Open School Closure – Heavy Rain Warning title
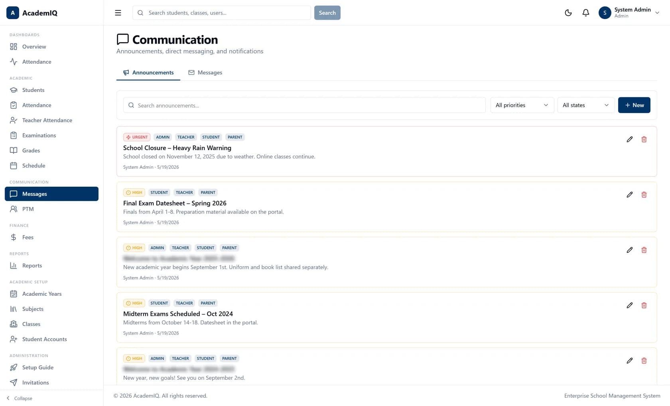 coord(177,148)
